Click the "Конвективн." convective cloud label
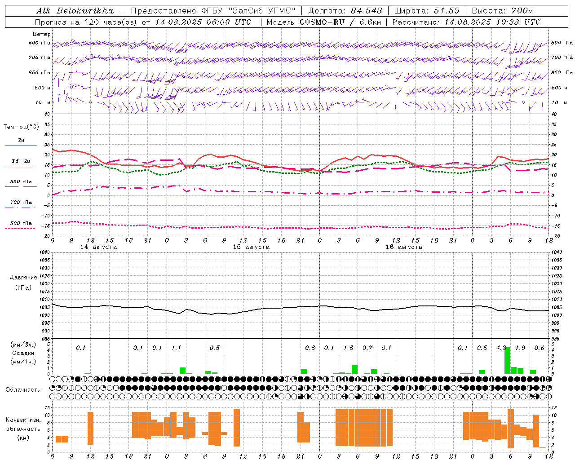 coord(23,420)
